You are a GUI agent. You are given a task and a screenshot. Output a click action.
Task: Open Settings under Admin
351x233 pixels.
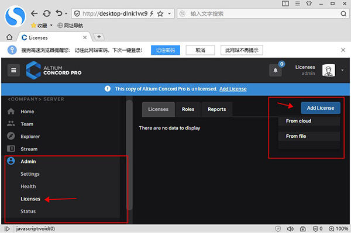pyautogui.click(x=30, y=174)
